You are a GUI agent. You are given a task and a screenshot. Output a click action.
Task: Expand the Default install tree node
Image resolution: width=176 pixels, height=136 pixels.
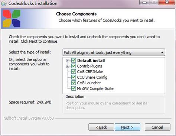click(x=68, y=61)
